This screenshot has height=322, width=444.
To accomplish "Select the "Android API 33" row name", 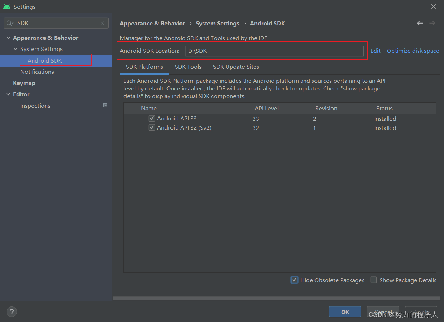I will pyautogui.click(x=177, y=118).
